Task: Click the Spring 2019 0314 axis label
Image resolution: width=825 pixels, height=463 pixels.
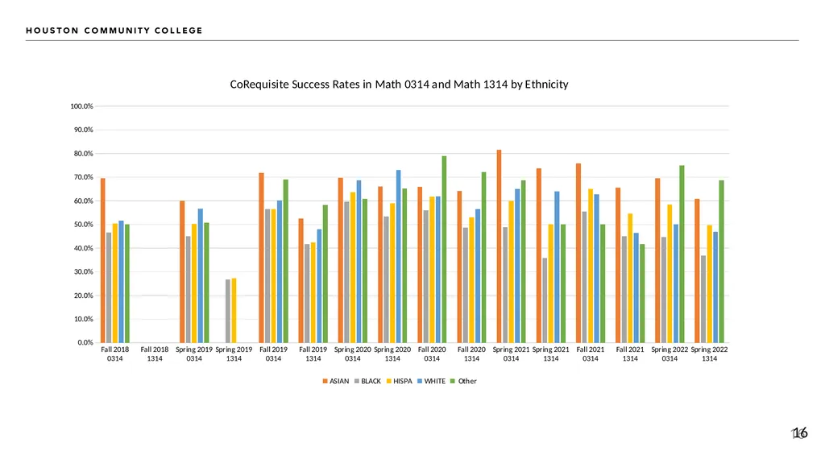Action: (x=194, y=354)
